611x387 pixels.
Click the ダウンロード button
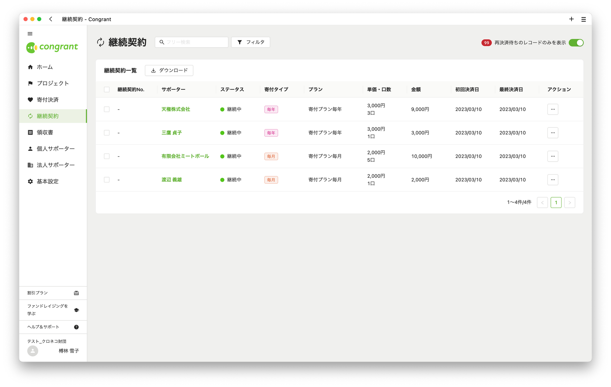click(x=169, y=70)
